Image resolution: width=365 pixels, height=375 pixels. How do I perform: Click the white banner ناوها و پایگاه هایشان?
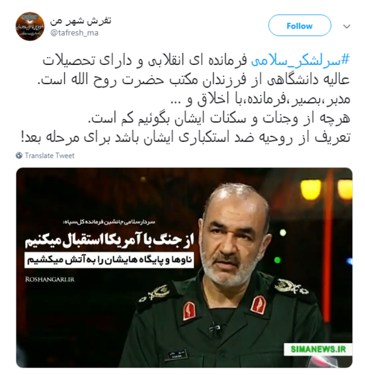click(x=109, y=260)
